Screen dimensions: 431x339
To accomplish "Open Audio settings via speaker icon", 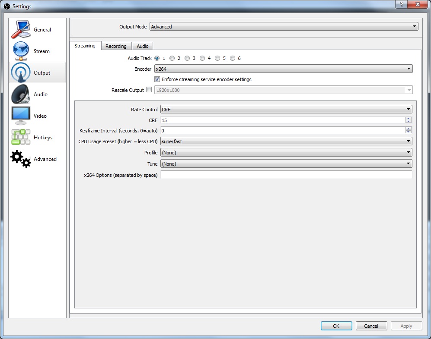I will [x=21, y=94].
